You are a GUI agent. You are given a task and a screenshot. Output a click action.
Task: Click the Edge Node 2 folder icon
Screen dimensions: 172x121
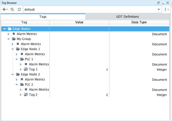point(18,74)
